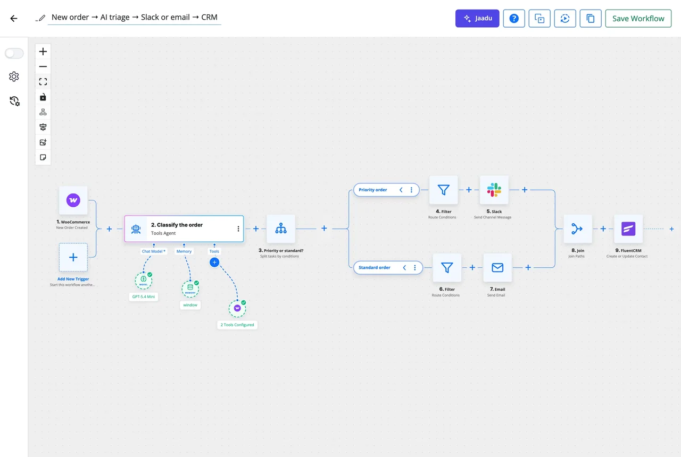Select the FluentCRM contact node
This screenshot has width=681, height=457.
628,229
